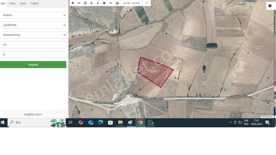Open the Coğrafi tab
The width and height of the screenshot is (276, 155).
[x=34, y=3]
